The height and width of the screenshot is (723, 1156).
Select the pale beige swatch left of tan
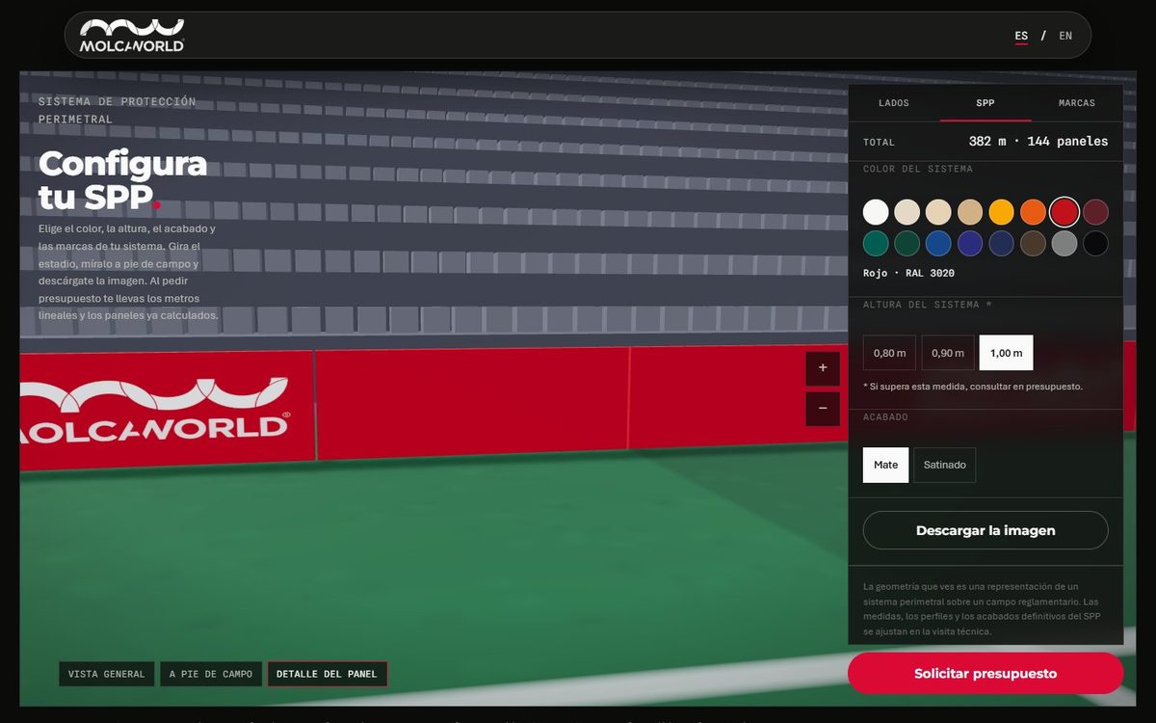pos(938,212)
